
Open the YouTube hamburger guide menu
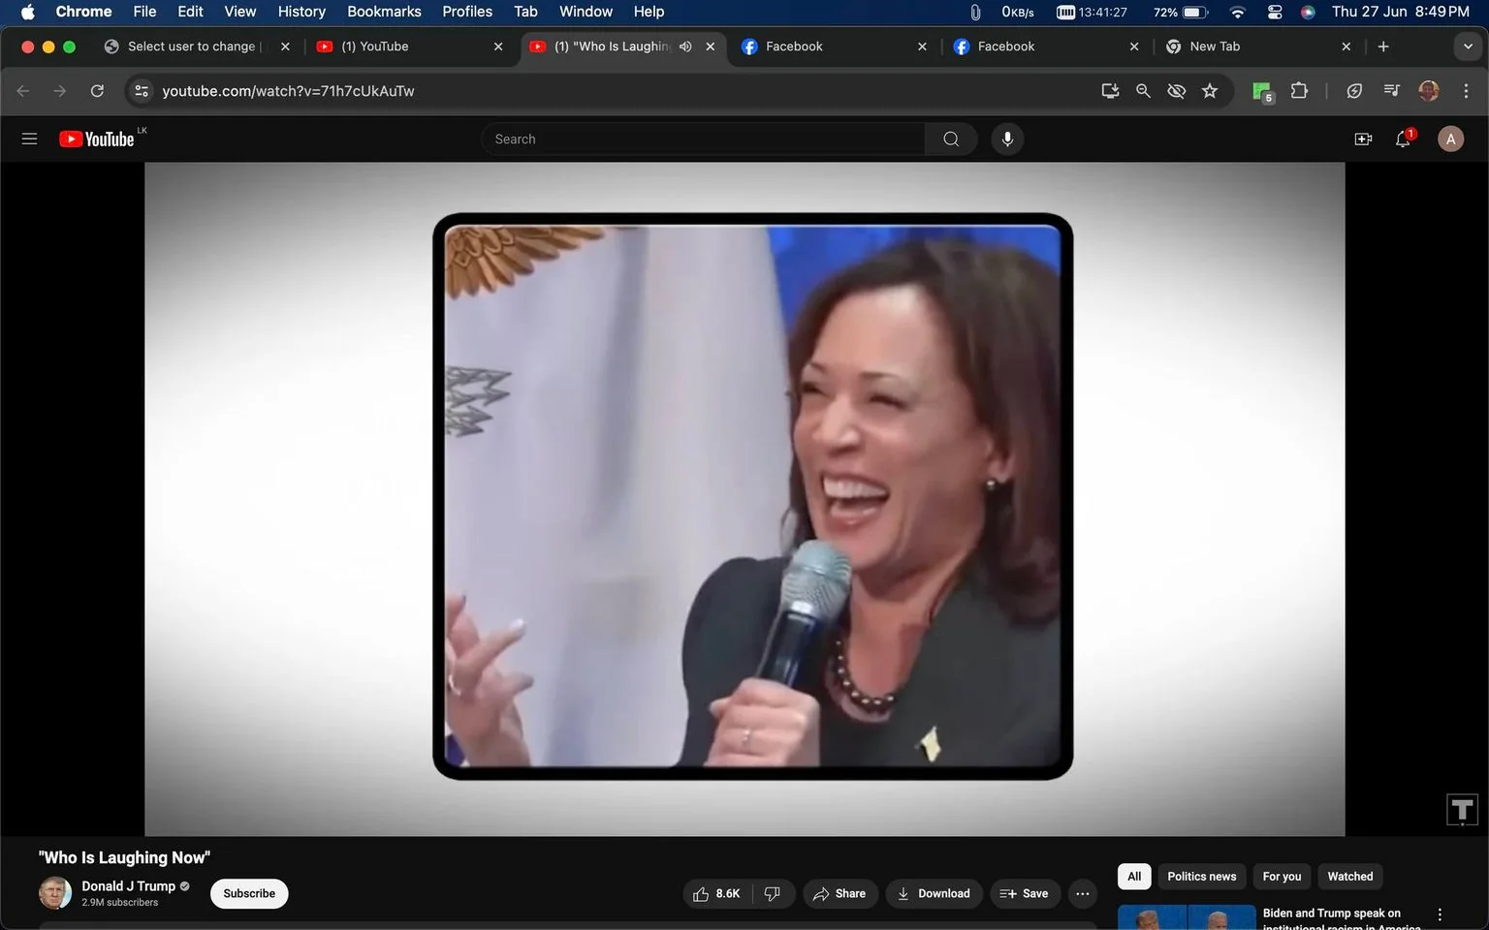29,139
